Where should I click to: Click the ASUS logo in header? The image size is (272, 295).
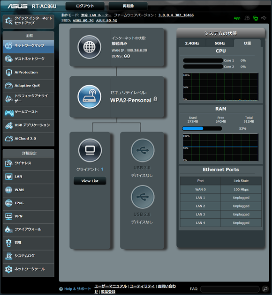click(x=17, y=6)
